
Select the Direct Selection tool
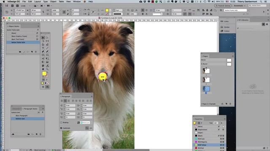click(x=47, y=37)
